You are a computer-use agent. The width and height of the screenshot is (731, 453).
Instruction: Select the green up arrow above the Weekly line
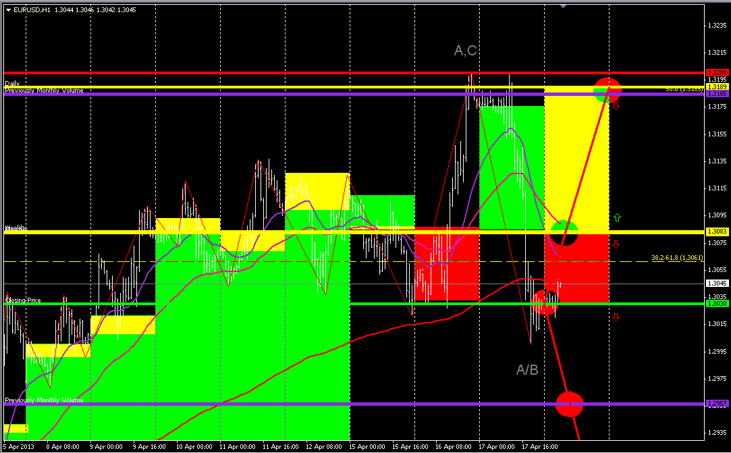pyautogui.click(x=617, y=217)
